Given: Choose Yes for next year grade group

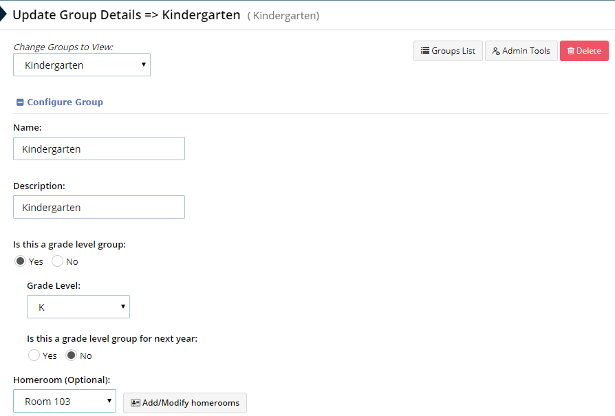Looking at the screenshot, I should click(x=34, y=355).
